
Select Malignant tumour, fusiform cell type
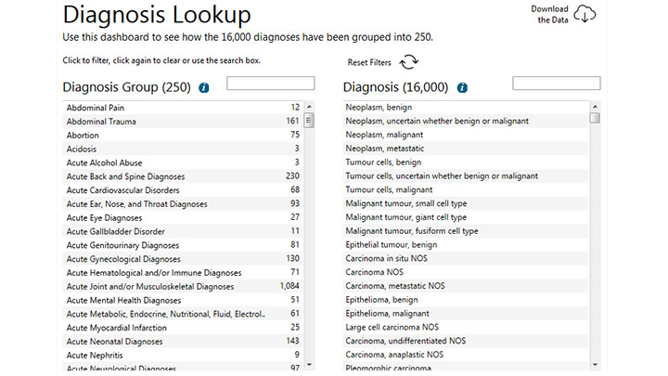pos(466,230)
